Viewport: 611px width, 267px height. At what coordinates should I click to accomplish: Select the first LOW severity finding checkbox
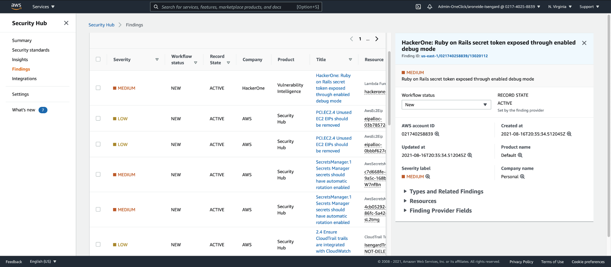(98, 118)
